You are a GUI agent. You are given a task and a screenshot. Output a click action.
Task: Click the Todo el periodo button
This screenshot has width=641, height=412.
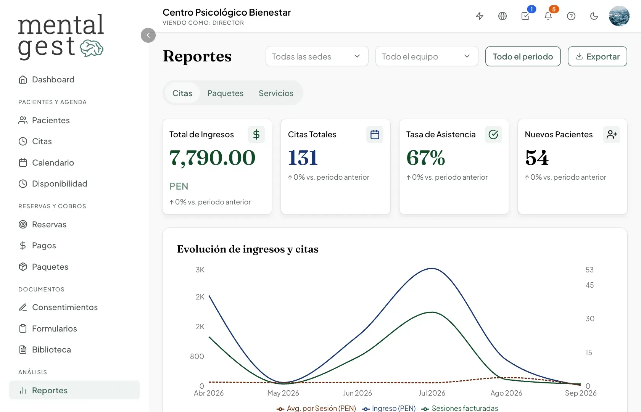click(x=523, y=56)
